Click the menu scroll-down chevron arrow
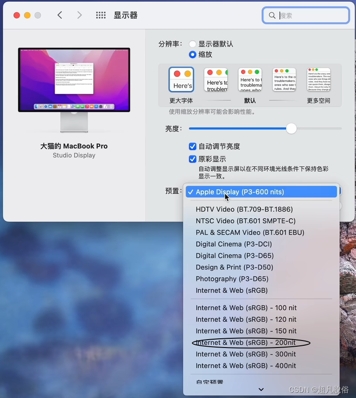 (x=261, y=389)
